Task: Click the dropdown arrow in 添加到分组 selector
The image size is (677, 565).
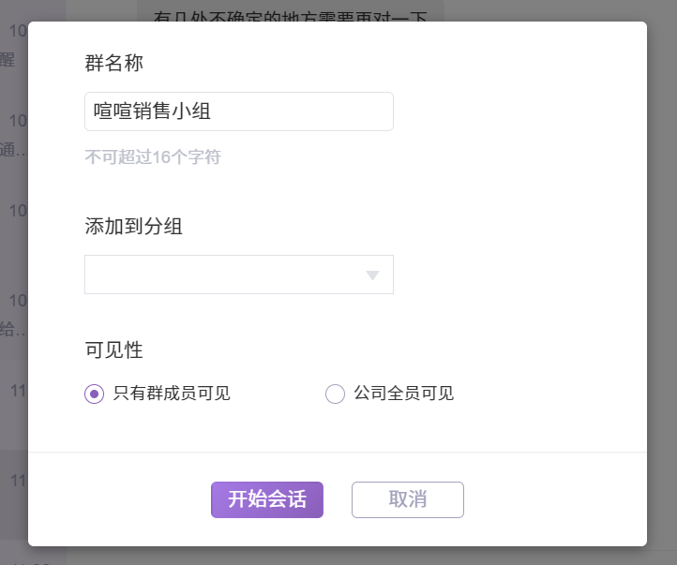Action: (x=372, y=275)
